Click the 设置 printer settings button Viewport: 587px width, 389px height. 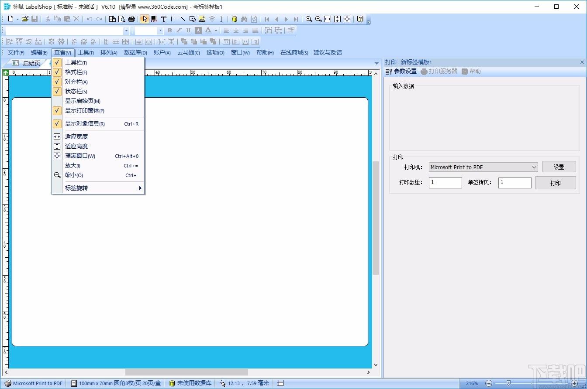pos(559,167)
